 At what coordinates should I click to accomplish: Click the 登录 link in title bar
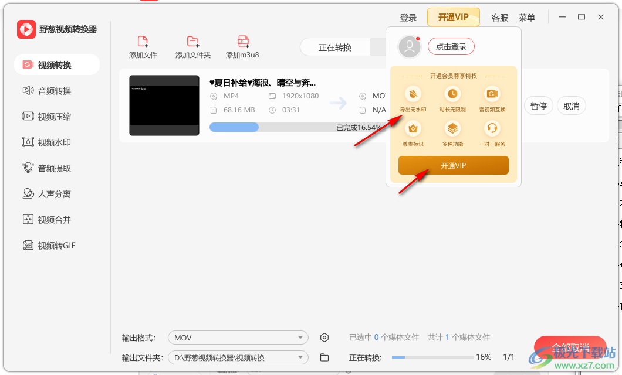pyautogui.click(x=408, y=18)
